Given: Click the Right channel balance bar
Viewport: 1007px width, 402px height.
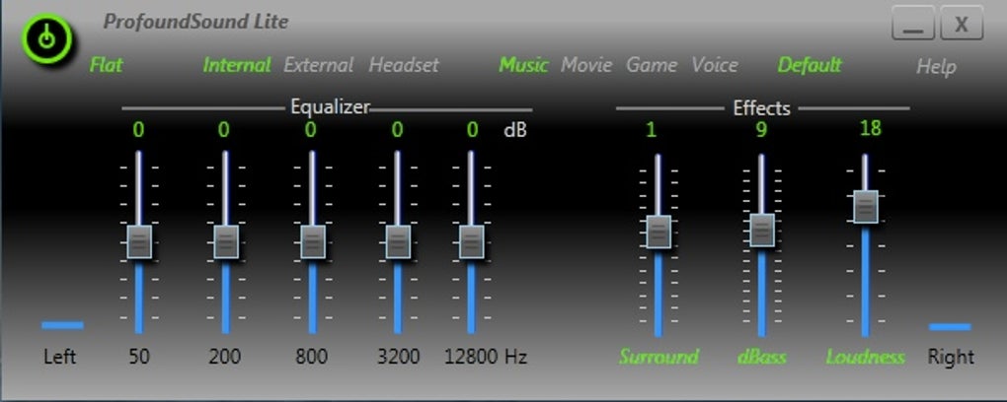Looking at the screenshot, I should (x=950, y=327).
